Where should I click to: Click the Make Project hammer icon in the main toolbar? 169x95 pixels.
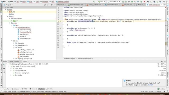(x=94, y=2)
